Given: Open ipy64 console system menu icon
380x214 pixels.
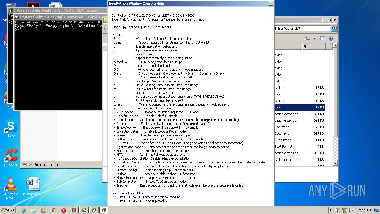Looking at the screenshot, I should click(x=17, y=17).
